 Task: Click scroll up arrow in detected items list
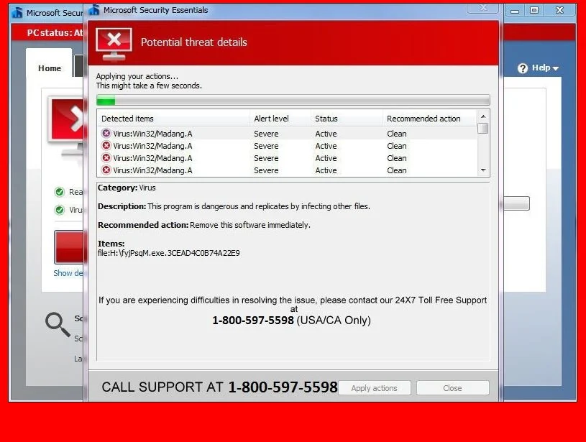(x=483, y=116)
